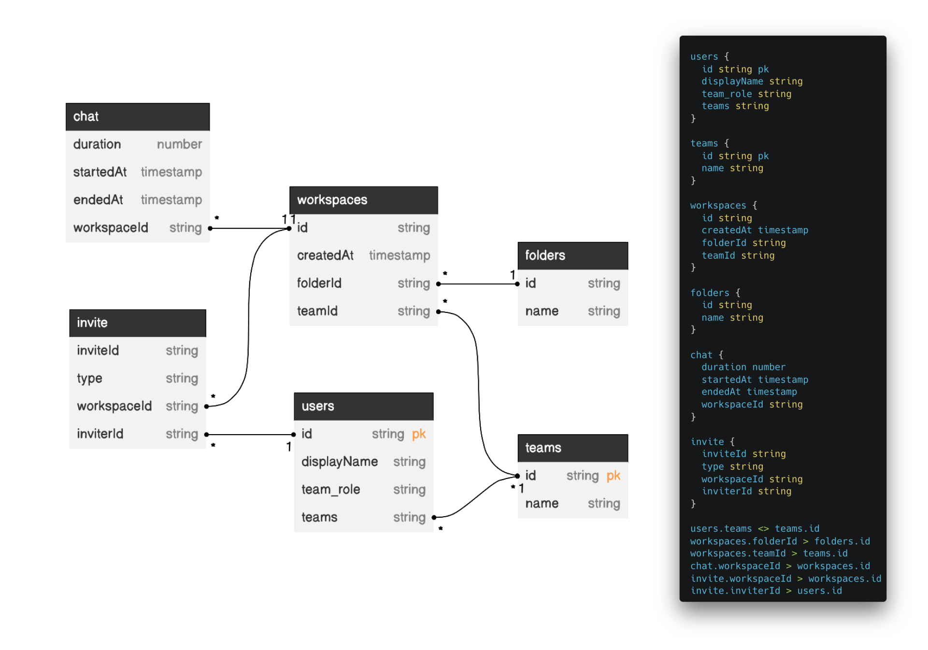The height and width of the screenshot is (650, 928).
Task: Select the teamId field in workspaces
Action: pyautogui.click(x=317, y=311)
